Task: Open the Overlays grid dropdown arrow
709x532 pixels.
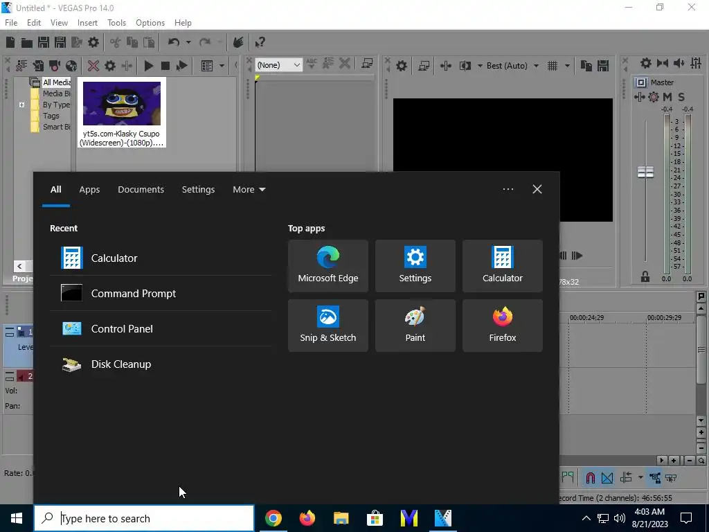Action: [x=567, y=66]
